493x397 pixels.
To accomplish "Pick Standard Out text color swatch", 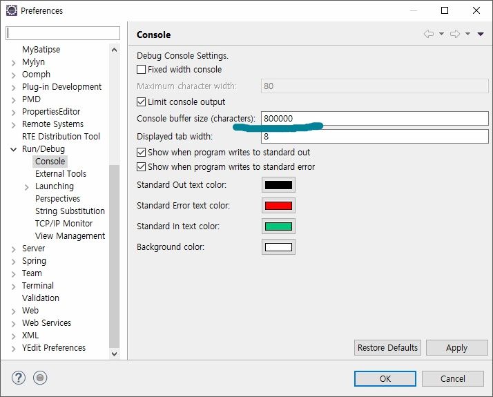I will [x=278, y=185].
